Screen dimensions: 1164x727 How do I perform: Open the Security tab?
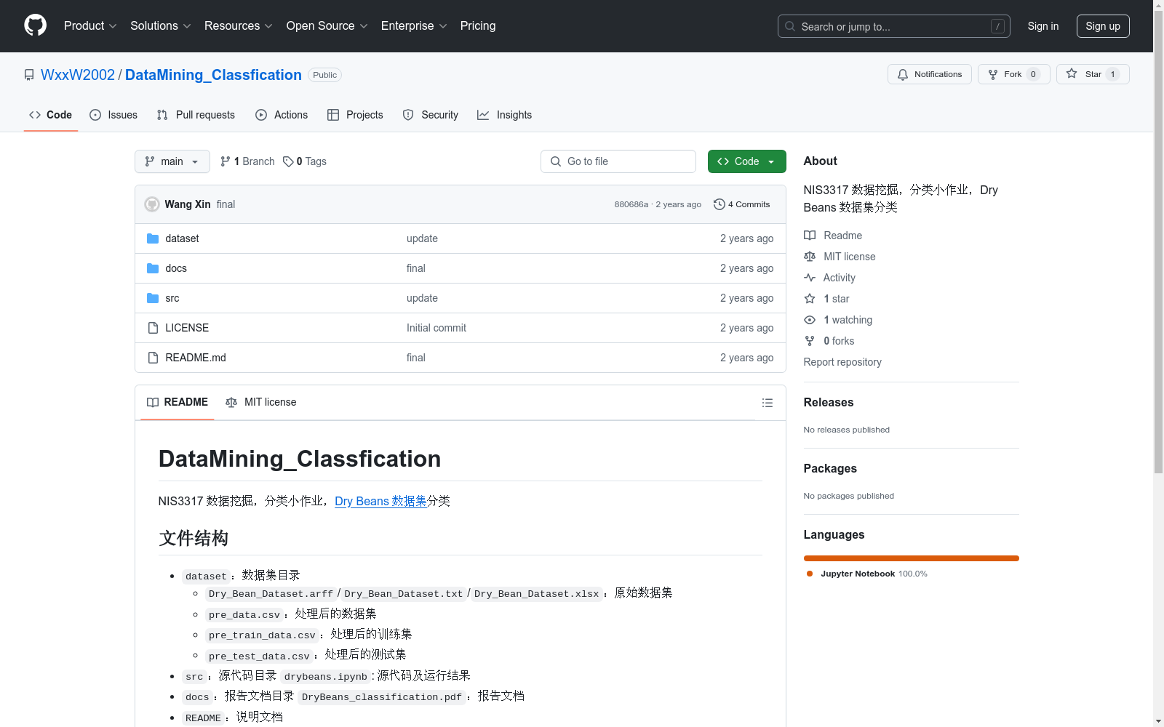coord(431,115)
